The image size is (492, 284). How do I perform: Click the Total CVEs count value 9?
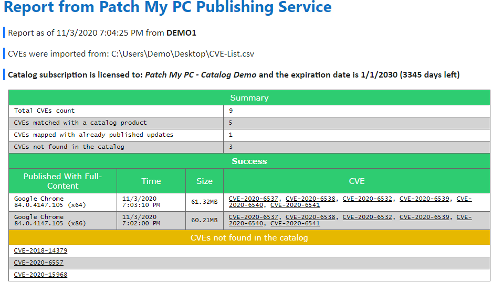(357, 111)
